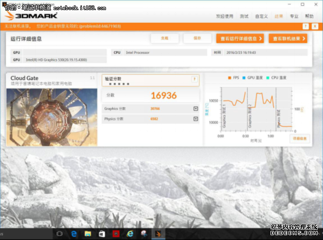Screen dimensions: 323x240
Task: Open the 自定义 tab
Action: coord(261,16)
